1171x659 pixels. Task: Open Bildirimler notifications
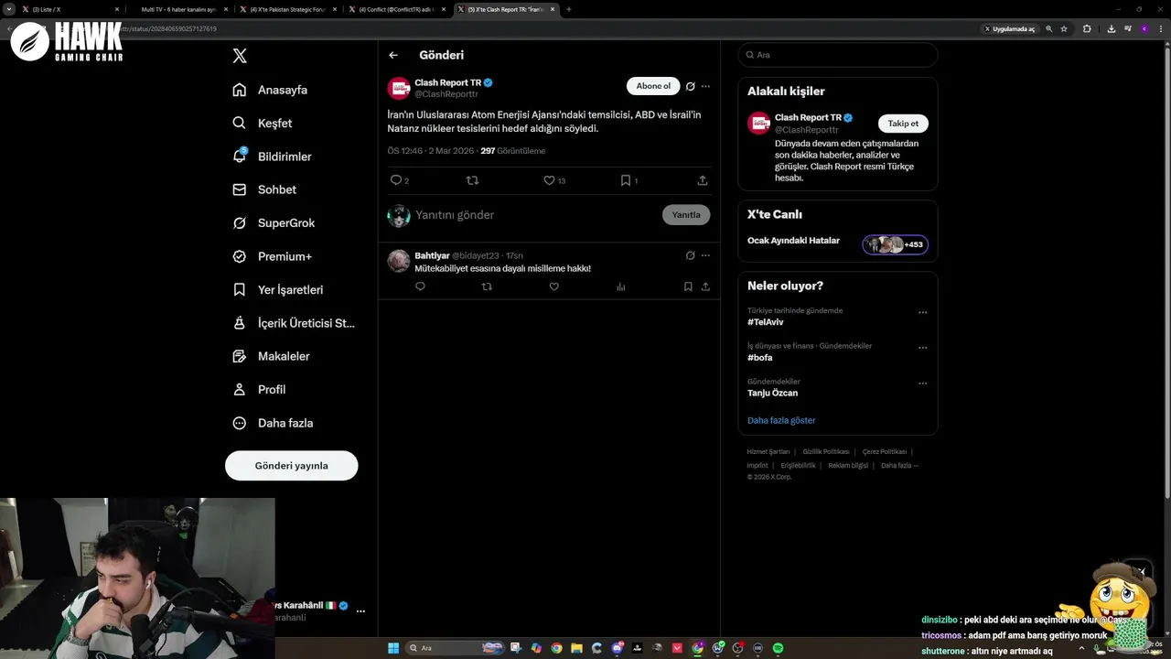click(272, 157)
